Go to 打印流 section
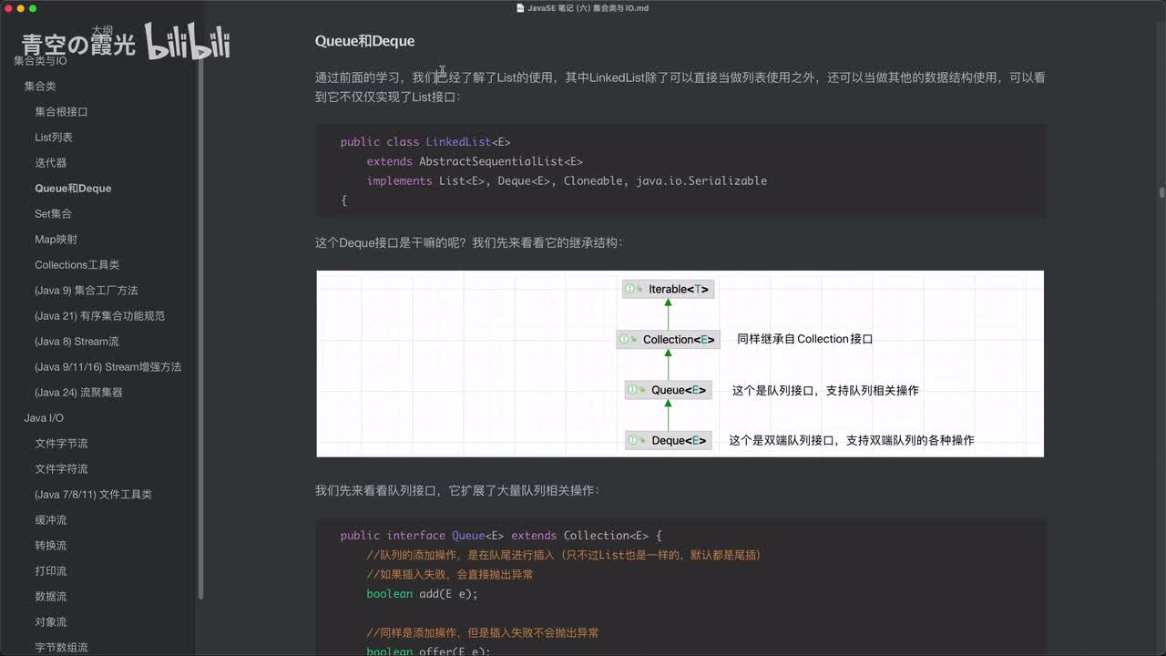This screenshot has width=1166, height=656. click(51, 570)
